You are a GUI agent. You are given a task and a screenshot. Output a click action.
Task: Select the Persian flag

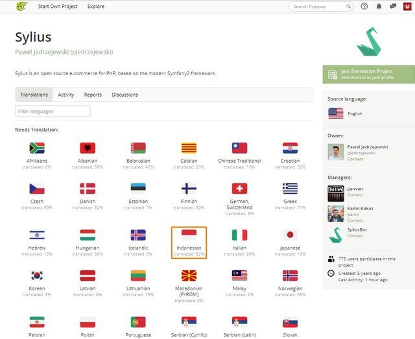point(37,322)
